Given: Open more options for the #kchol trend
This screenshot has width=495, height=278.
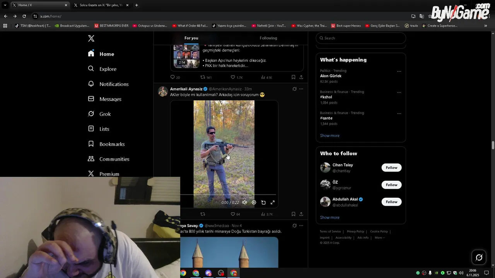Looking at the screenshot, I should tap(399, 93).
